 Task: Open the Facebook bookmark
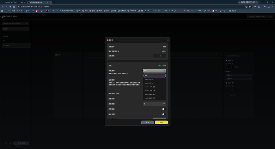pyautogui.click(x=30, y=11)
